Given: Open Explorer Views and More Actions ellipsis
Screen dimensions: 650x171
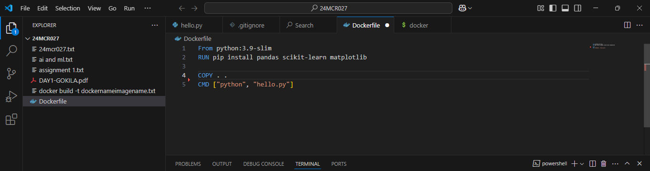Looking at the screenshot, I should [154, 25].
